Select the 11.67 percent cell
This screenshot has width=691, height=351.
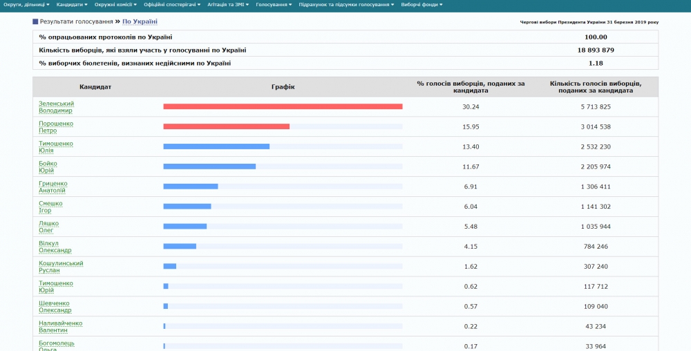coord(471,167)
